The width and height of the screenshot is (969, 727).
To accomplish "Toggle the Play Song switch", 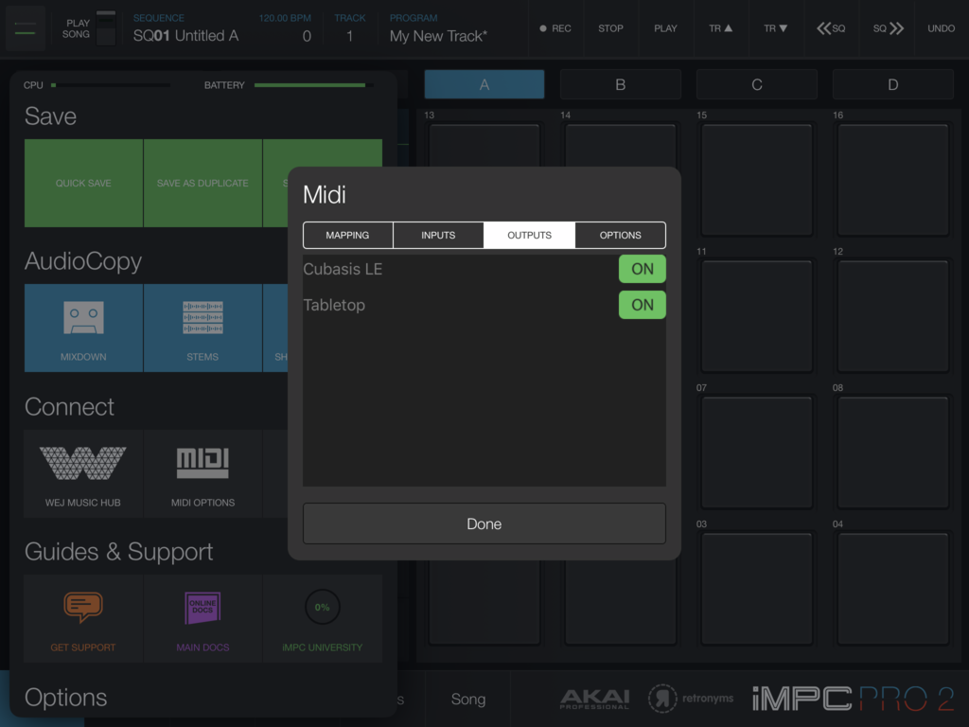I will pos(106,27).
